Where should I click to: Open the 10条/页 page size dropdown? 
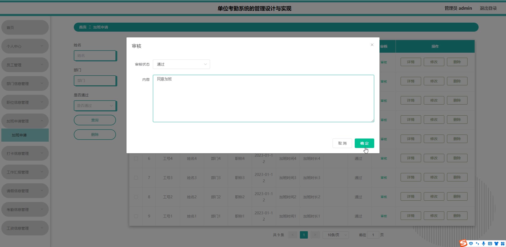(335, 235)
